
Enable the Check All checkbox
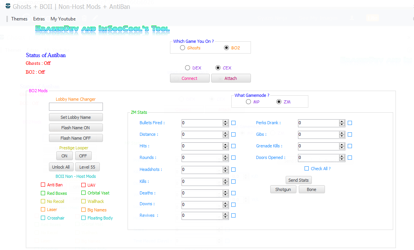click(x=306, y=168)
